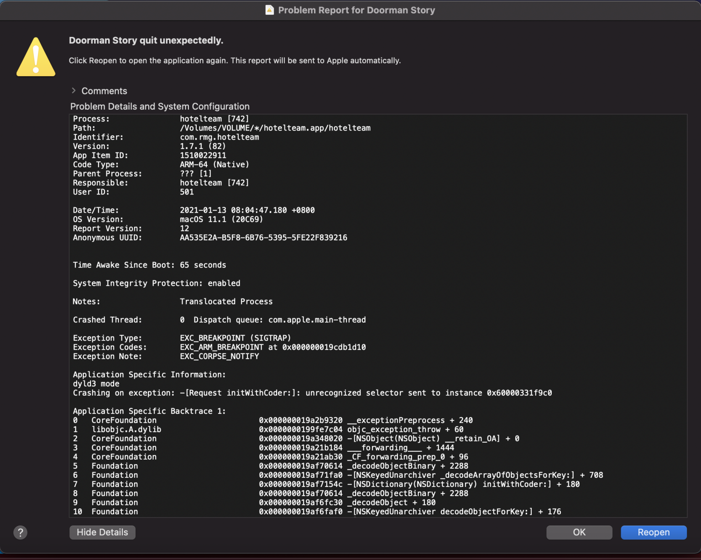Click the Parent Process value '??? [1]'
Viewport: 701px width, 560px height.
[196, 174]
